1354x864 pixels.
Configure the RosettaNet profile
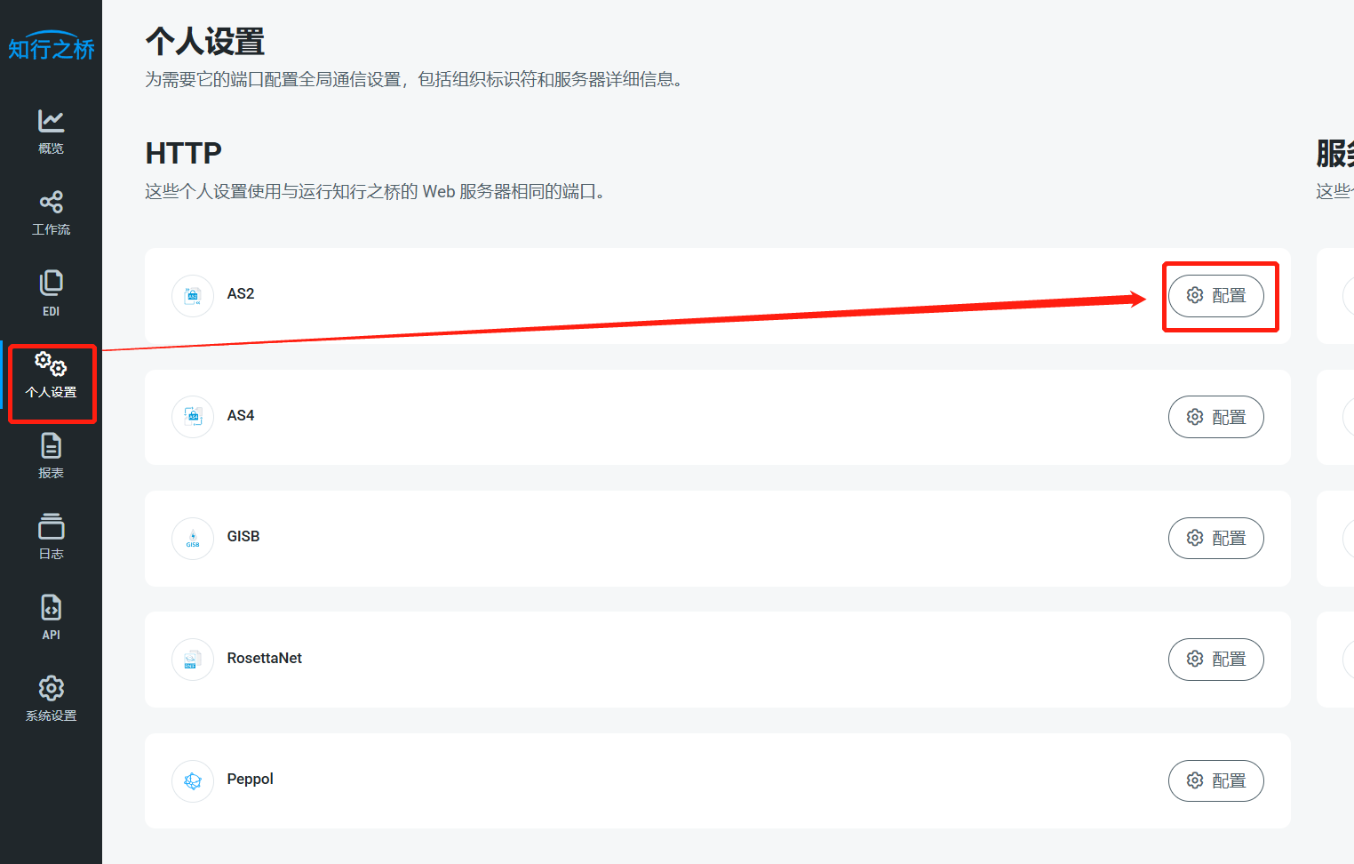point(1215,659)
